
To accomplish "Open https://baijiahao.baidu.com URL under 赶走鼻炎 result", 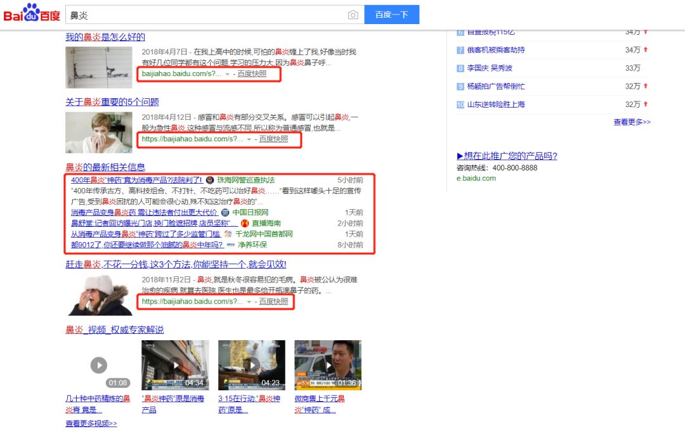I will coord(192,302).
